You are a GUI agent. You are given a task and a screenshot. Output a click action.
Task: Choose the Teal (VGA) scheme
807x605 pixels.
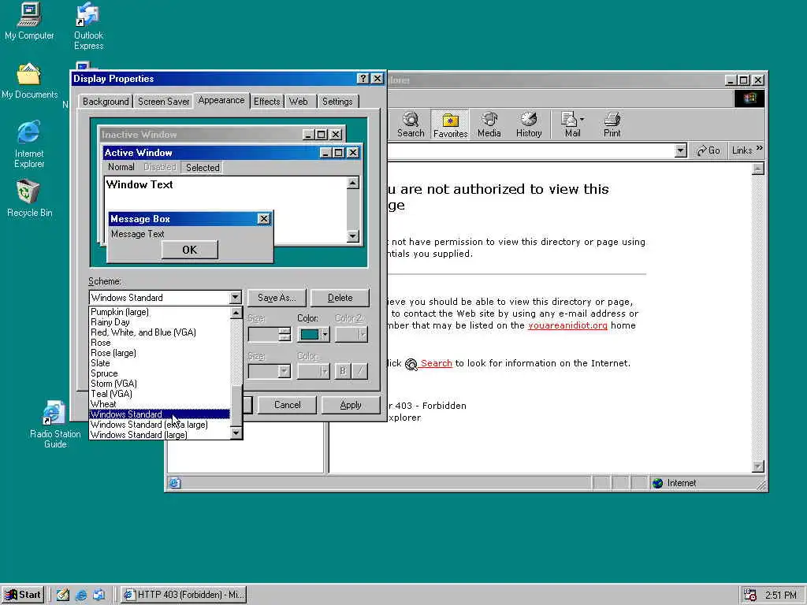coord(159,394)
